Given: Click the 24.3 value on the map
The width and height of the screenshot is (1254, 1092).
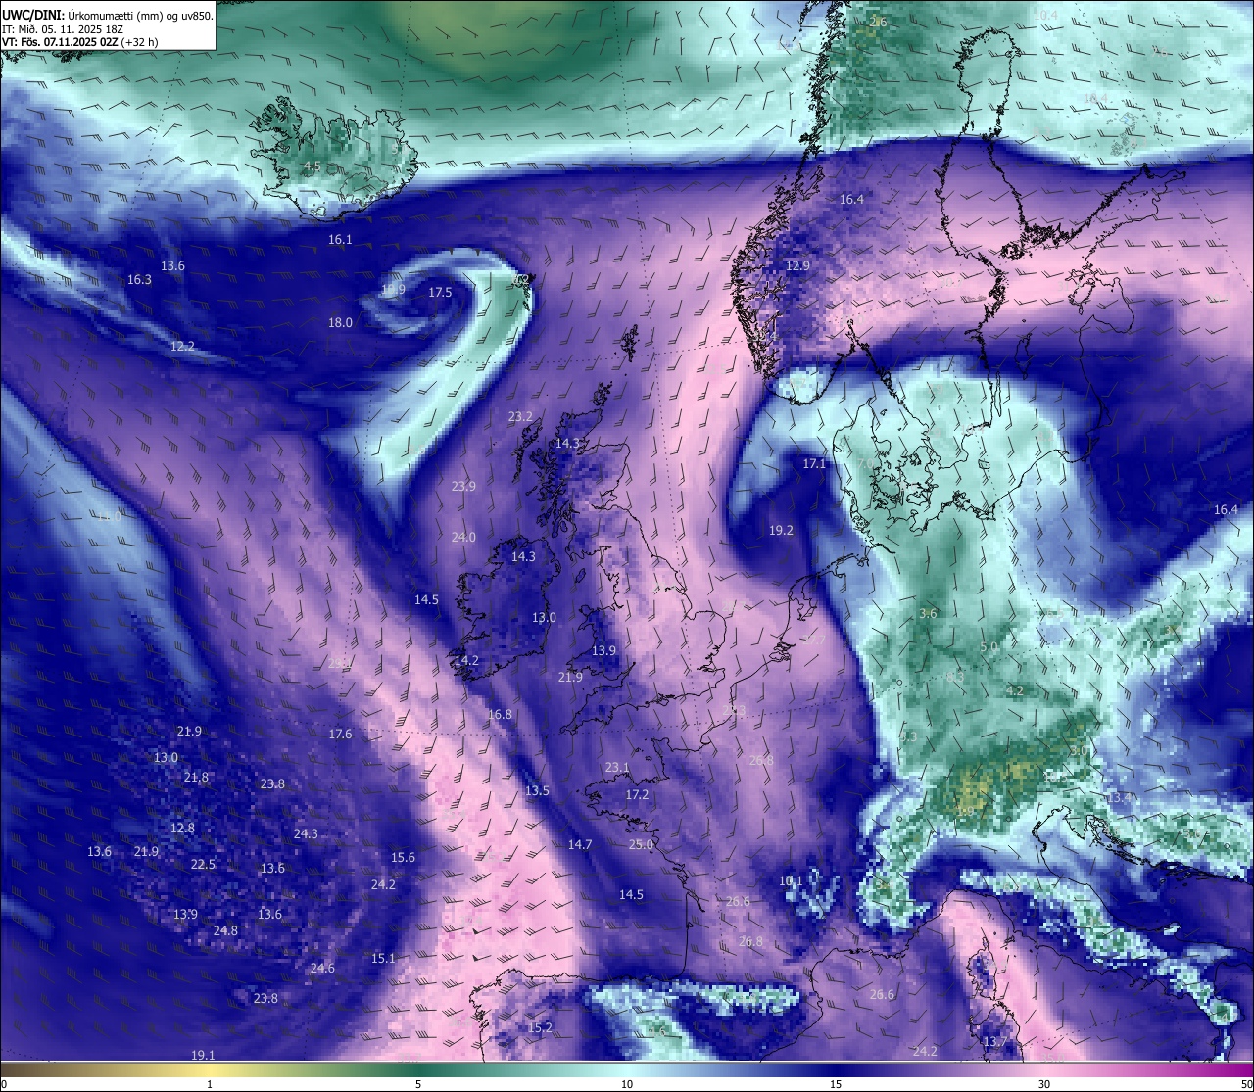Looking at the screenshot, I should click(x=306, y=833).
